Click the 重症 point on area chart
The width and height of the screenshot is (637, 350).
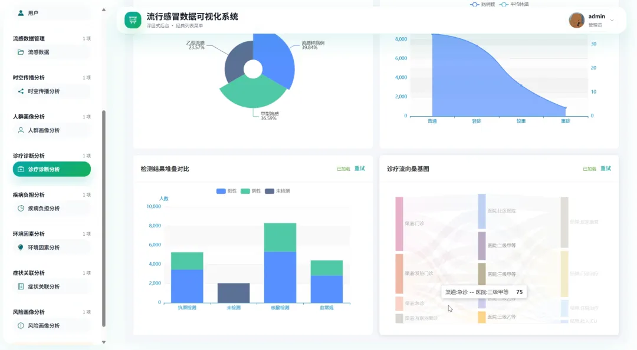pyautogui.click(x=566, y=108)
